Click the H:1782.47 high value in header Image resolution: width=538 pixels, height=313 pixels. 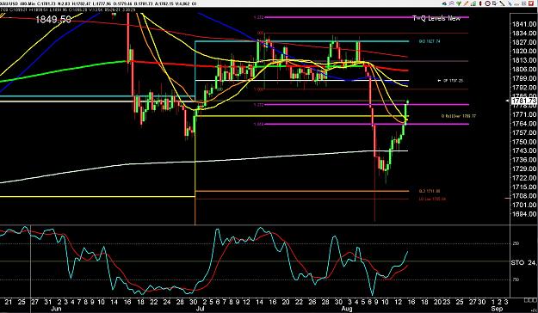click(x=82, y=3)
